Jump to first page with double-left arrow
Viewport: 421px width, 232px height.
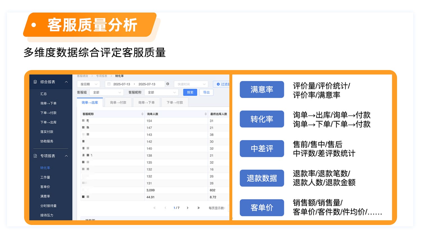[154, 208]
